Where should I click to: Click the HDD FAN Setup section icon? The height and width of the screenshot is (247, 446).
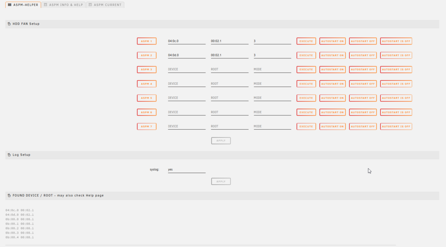9,24
